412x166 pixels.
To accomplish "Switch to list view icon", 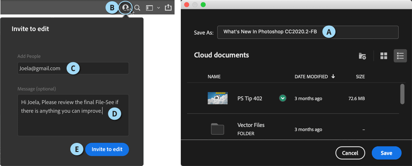I will point(400,56).
